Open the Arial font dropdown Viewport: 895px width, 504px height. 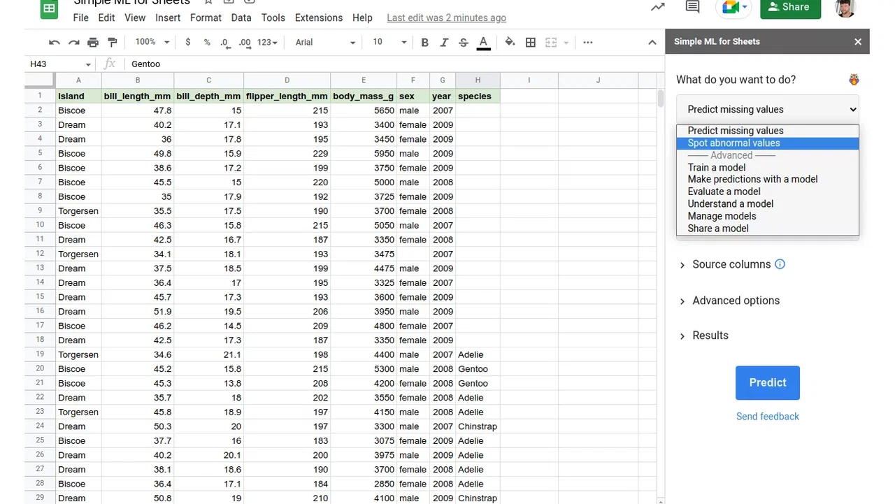coord(325,43)
